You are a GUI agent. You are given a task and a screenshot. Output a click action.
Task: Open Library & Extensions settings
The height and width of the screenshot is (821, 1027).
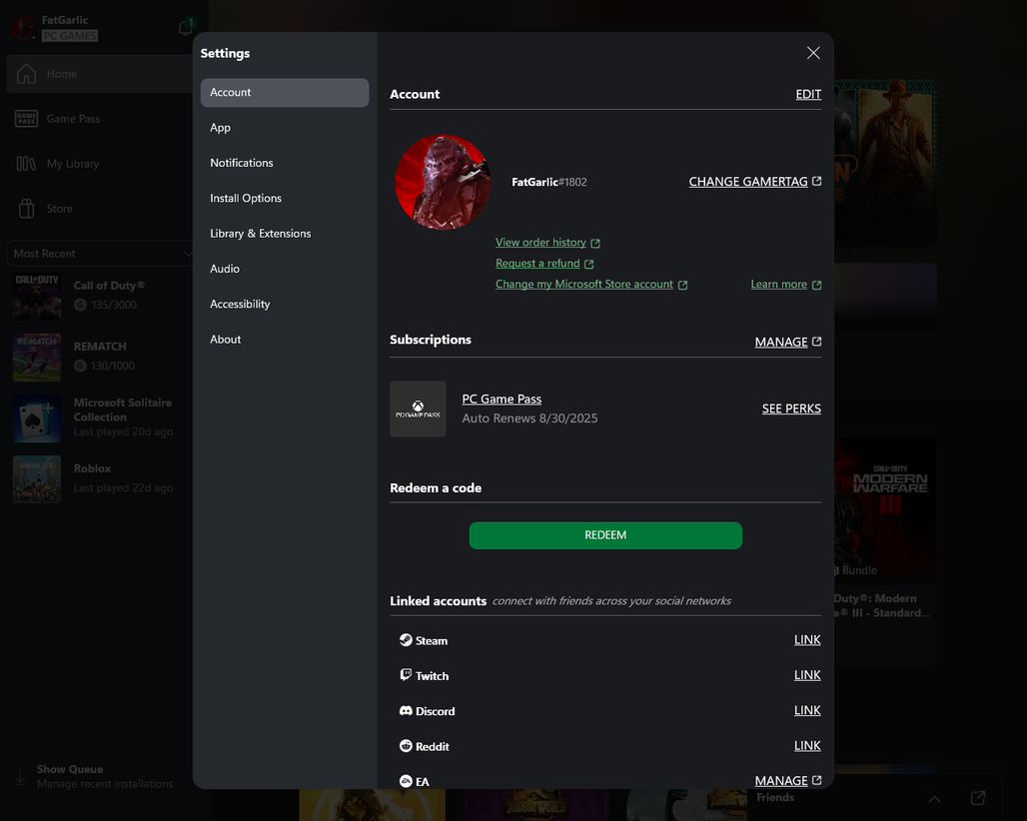point(285,234)
